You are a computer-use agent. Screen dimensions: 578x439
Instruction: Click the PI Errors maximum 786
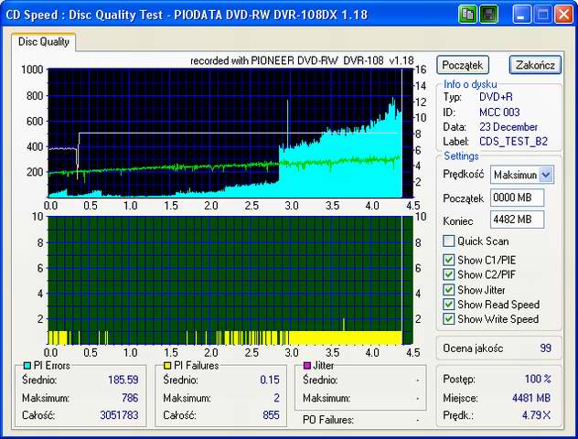(130, 398)
